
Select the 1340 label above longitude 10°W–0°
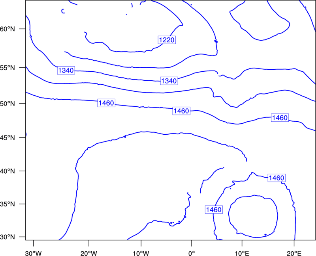pyautogui.click(x=169, y=81)
